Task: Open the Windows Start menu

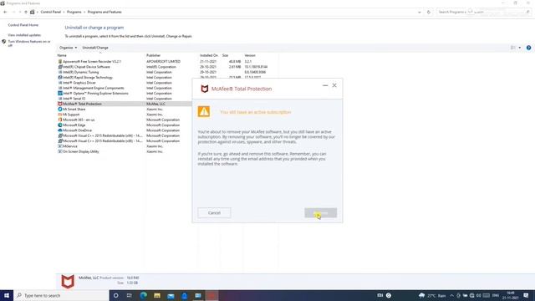Action: (x=7, y=295)
